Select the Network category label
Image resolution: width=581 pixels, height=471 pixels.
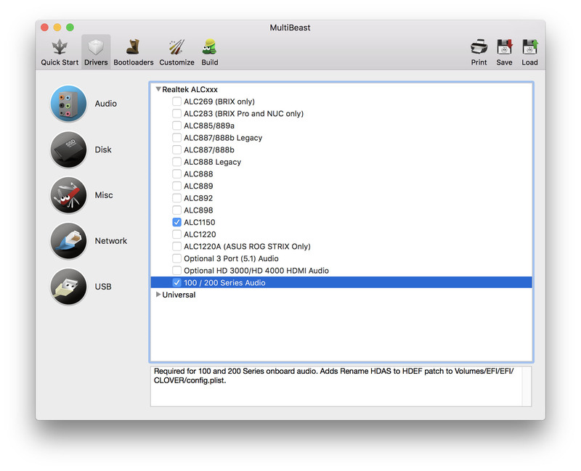click(111, 241)
